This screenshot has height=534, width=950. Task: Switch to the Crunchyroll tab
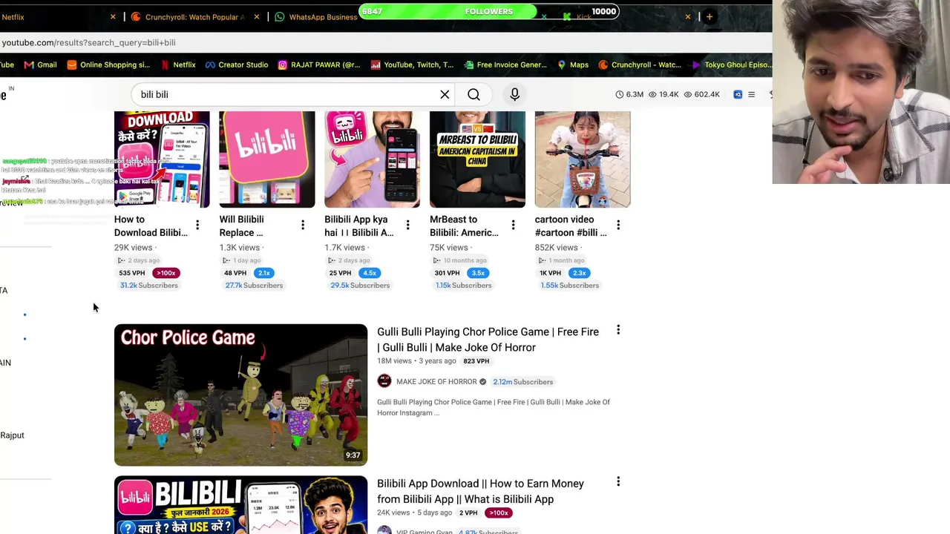194,16
